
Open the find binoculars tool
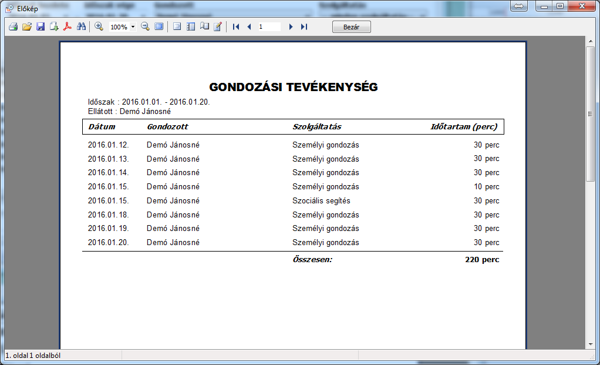tap(82, 27)
